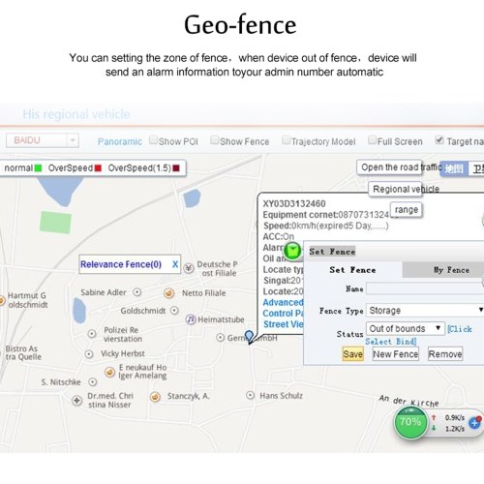Click the Remove fence button

point(445,354)
